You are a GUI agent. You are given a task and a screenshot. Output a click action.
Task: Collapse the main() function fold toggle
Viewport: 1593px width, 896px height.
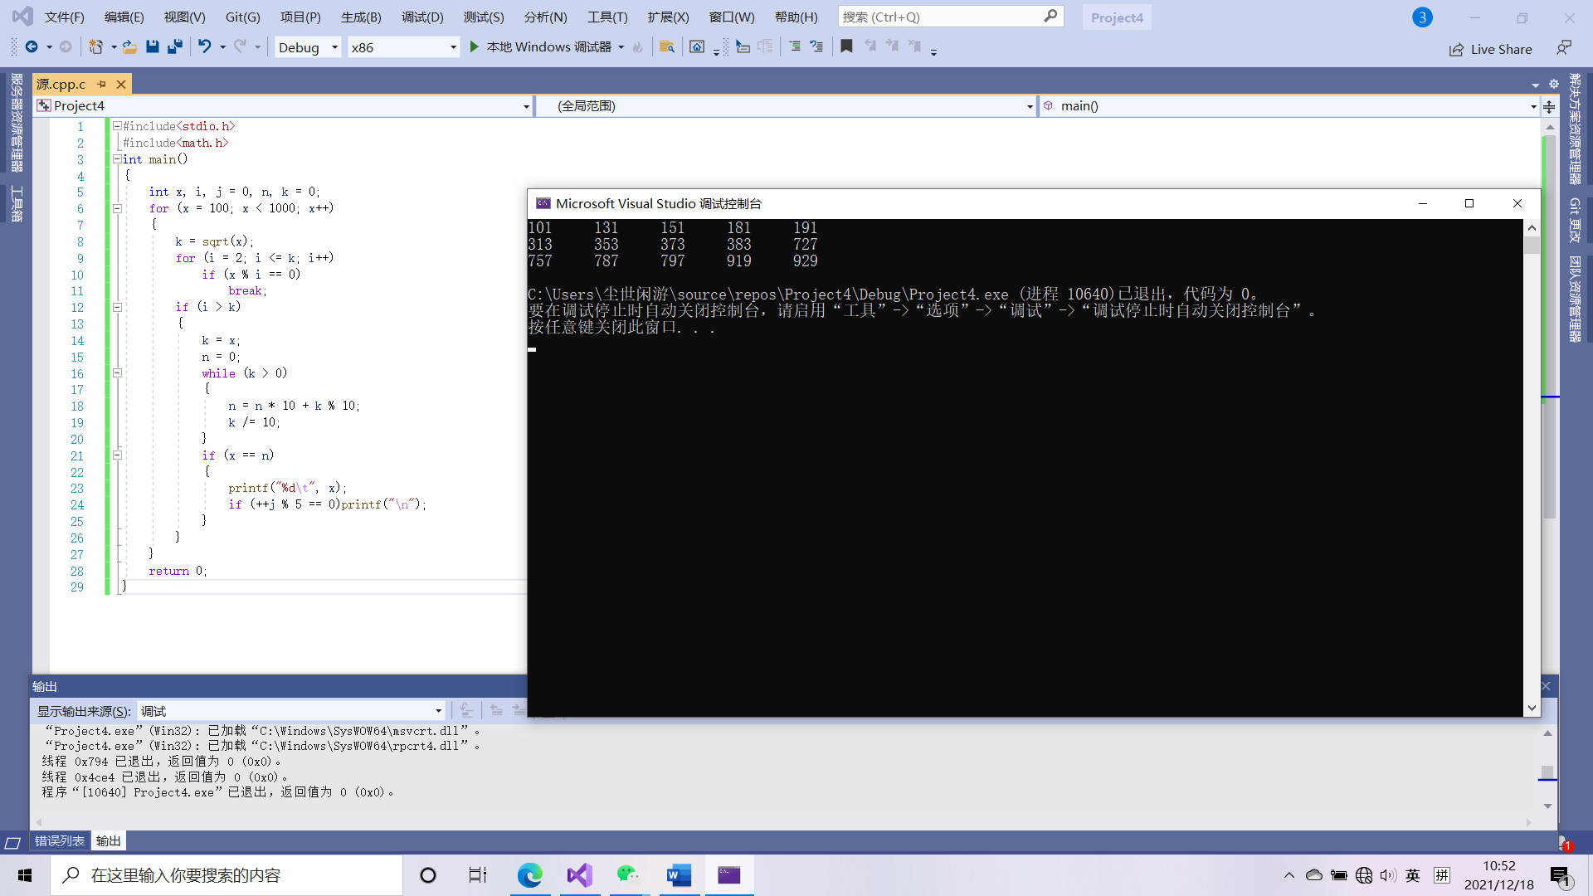117,159
